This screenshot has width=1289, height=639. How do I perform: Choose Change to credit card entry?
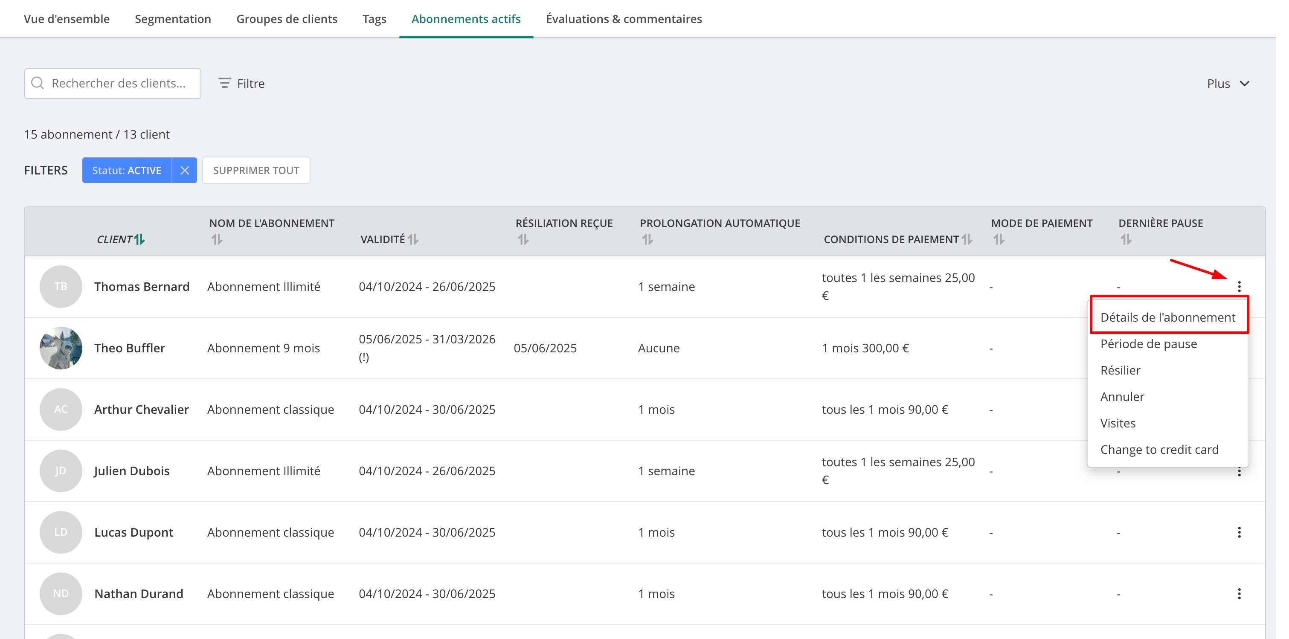coord(1168,450)
